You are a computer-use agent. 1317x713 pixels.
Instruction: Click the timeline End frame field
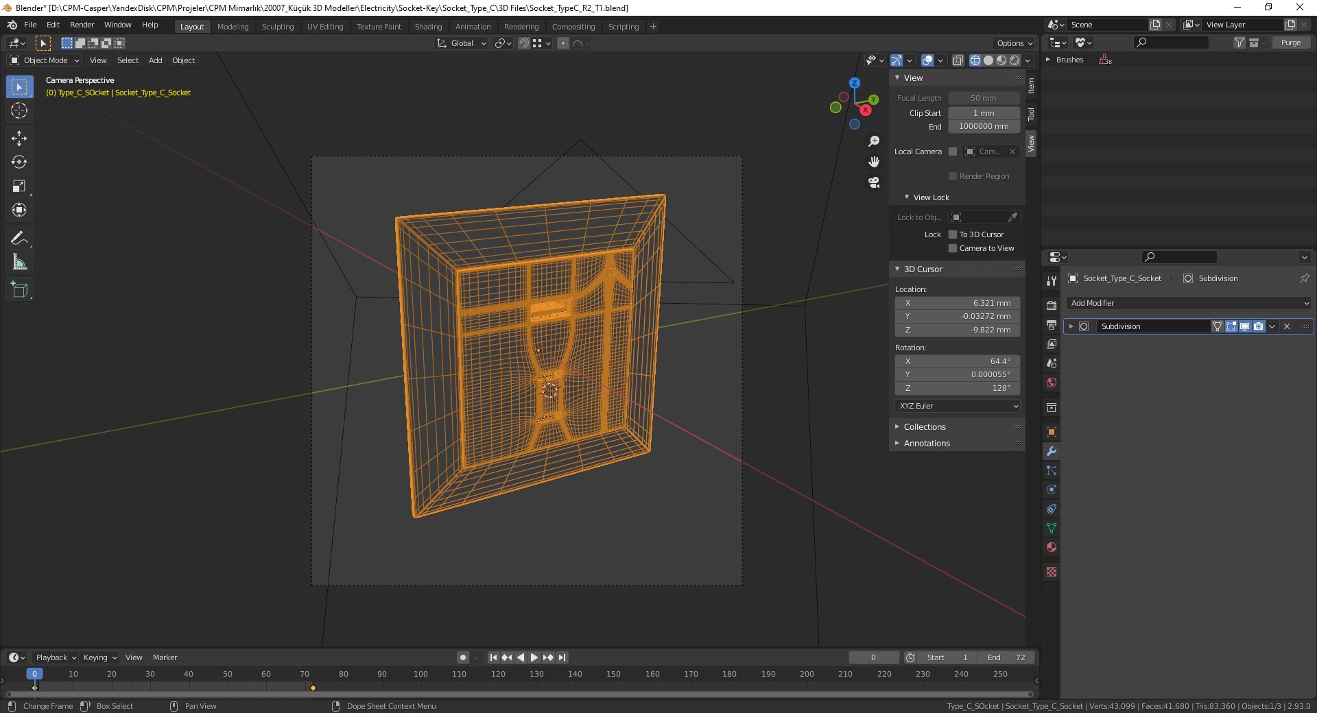pos(1006,657)
